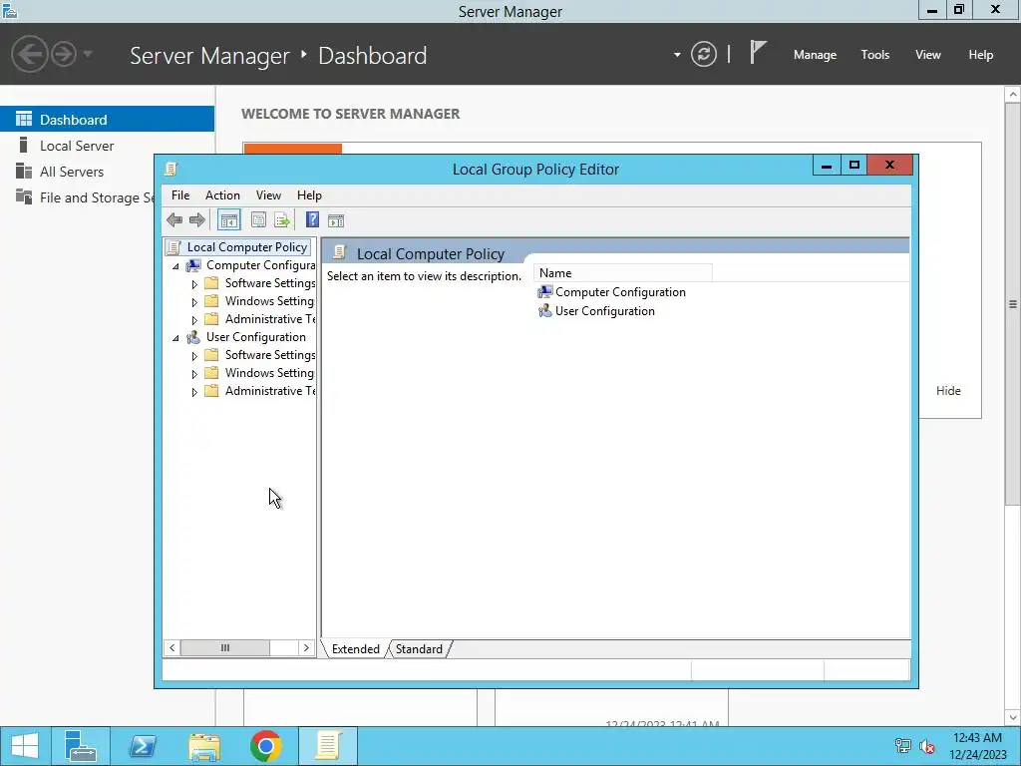This screenshot has width=1021, height=766.
Task: Click Server Manager back navigation arrow
Action: (29, 54)
